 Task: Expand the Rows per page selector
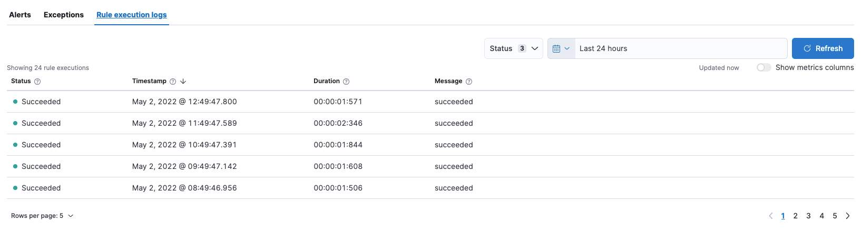click(x=42, y=216)
